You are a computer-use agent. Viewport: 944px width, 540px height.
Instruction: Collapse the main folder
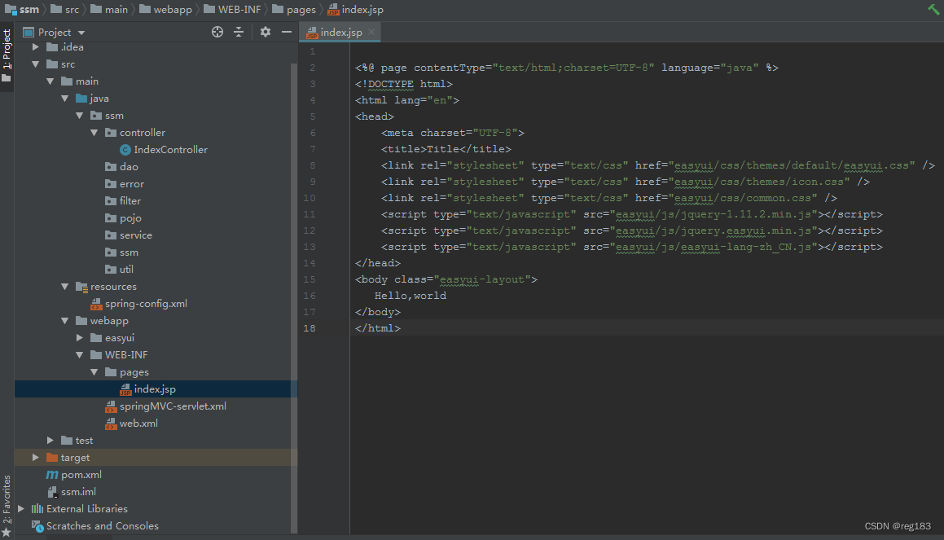click(50, 81)
